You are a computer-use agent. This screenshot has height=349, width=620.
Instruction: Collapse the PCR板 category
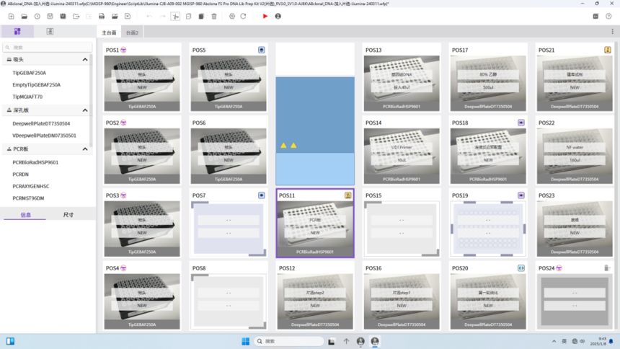pyautogui.click(x=85, y=149)
